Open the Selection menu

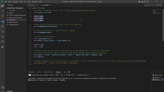(x=15, y=2)
